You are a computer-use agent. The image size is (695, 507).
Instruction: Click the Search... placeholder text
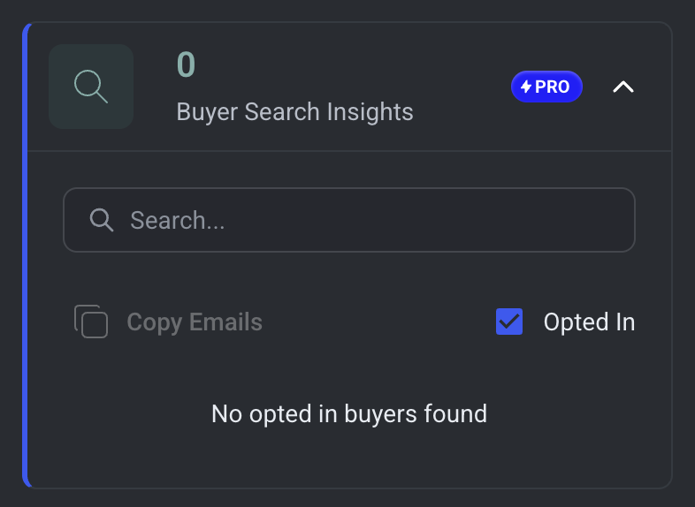pyautogui.click(x=177, y=220)
